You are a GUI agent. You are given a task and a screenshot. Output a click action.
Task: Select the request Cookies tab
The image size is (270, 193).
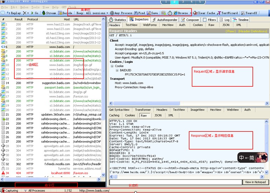coord(198,25)
